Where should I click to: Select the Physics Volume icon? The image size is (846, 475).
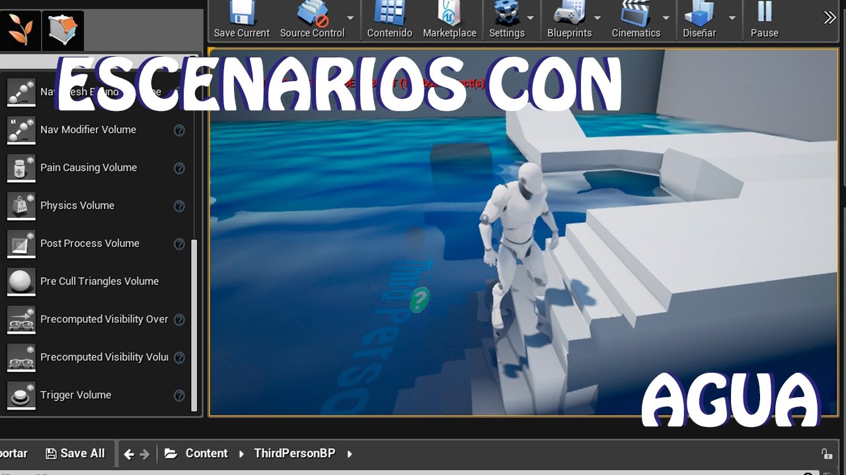[x=21, y=206]
